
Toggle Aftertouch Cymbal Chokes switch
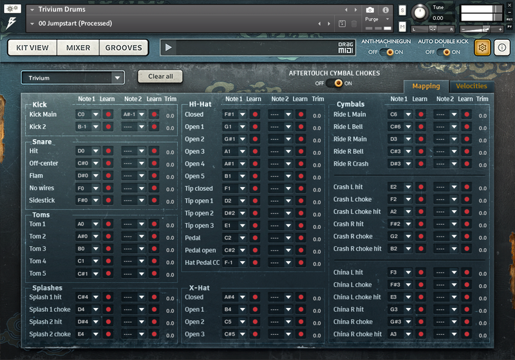[335, 84]
